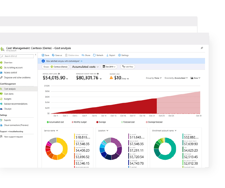Click the Access control people icon
The width and height of the screenshot is (225, 188).
click(1, 73)
